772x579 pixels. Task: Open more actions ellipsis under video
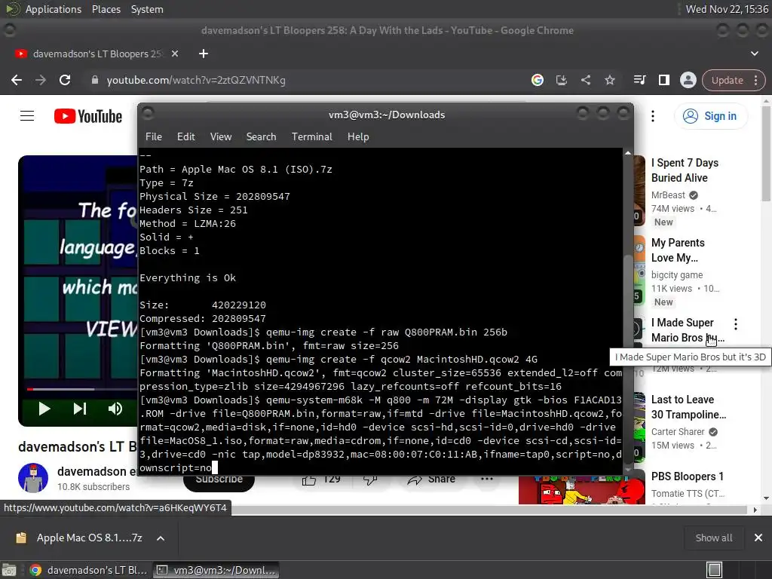pyautogui.click(x=486, y=479)
